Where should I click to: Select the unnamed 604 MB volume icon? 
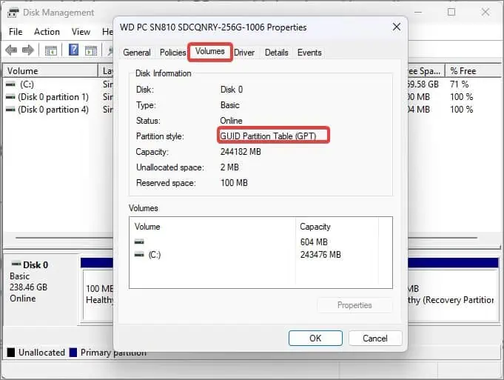click(x=139, y=241)
